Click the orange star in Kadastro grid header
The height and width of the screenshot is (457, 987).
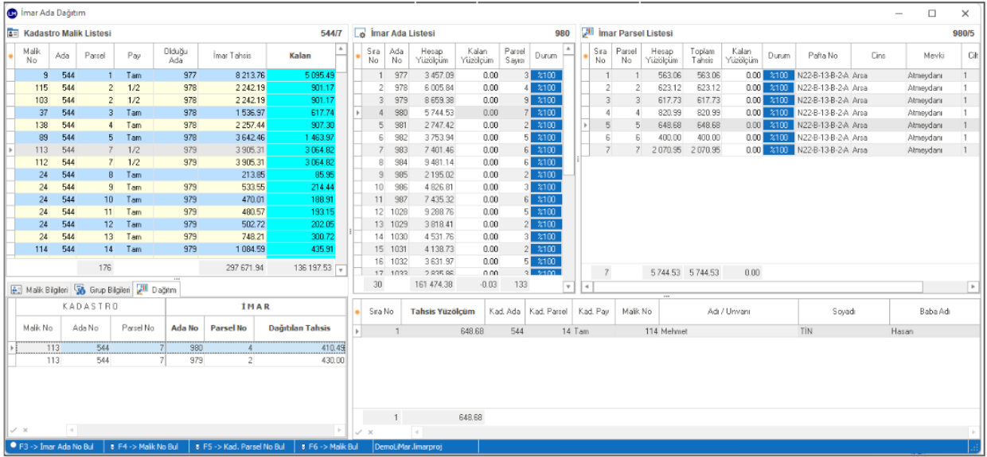click(x=10, y=56)
